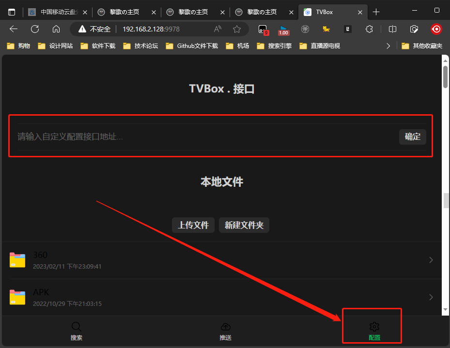
Task: Click the 上传文件 upload button
Action: click(x=193, y=225)
